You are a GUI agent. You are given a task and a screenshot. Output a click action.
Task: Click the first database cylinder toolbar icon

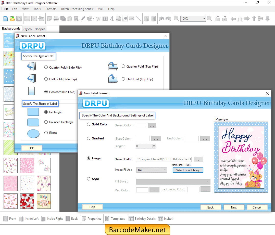click(x=146, y=19)
